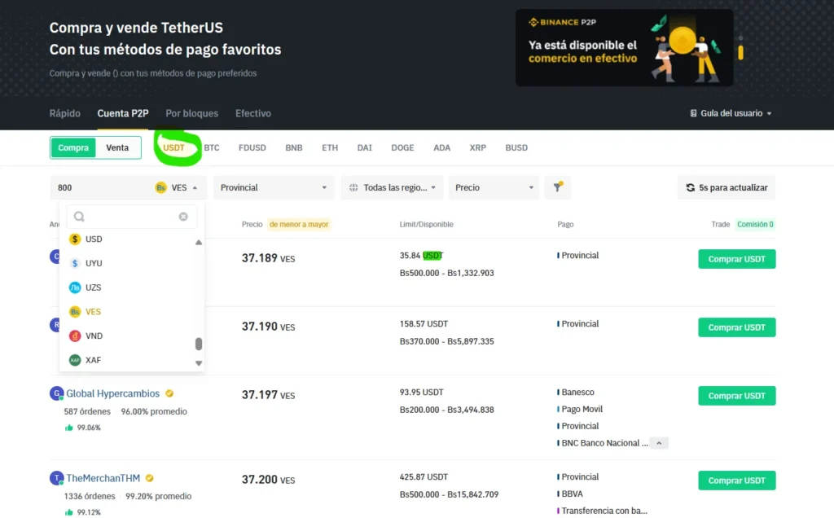Select the BUSD crypto tab
834x518 pixels.
click(x=516, y=148)
